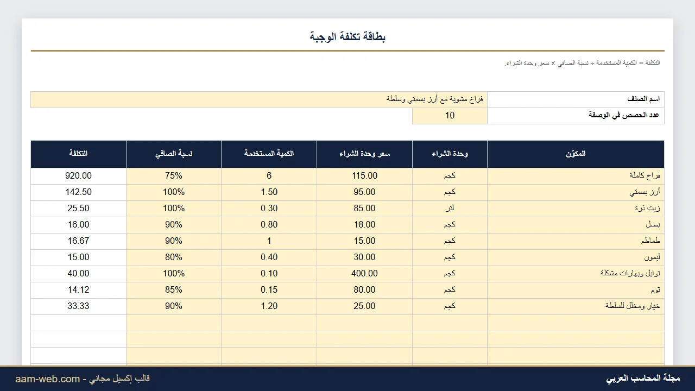Click the الكمية المستخدمة column header

pyautogui.click(x=269, y=154)
